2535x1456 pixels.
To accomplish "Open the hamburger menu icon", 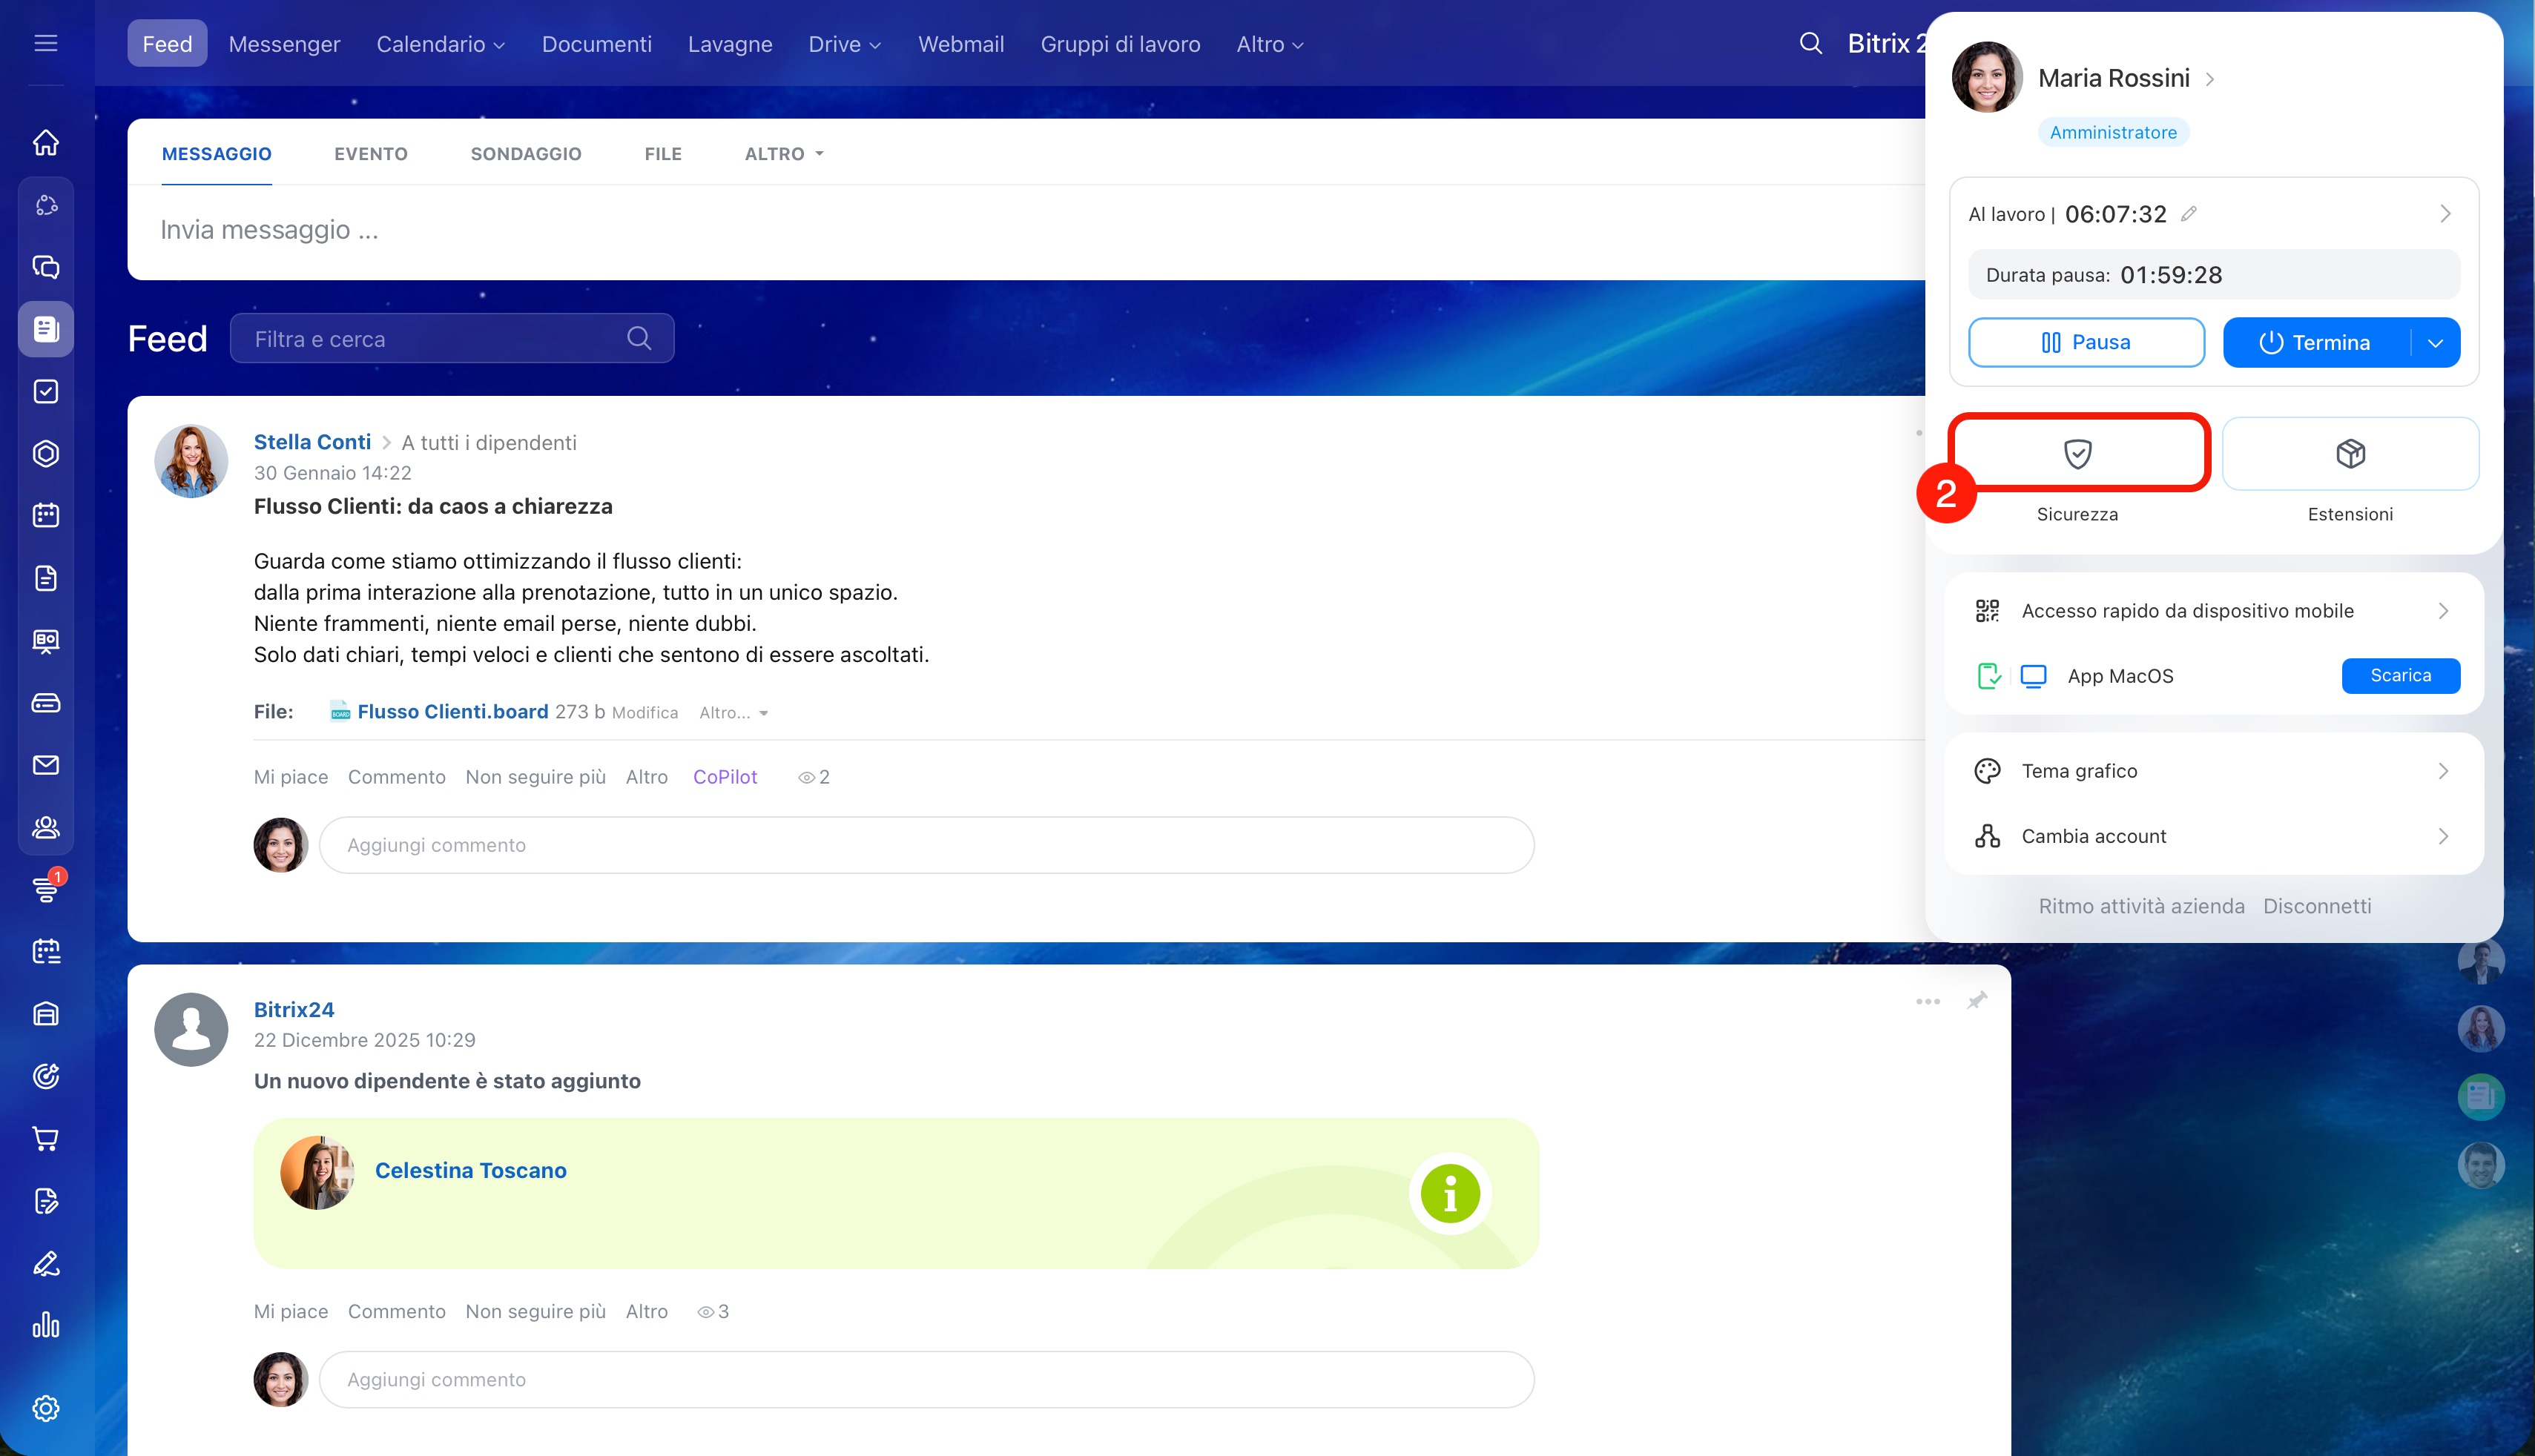I will (46, 43).
